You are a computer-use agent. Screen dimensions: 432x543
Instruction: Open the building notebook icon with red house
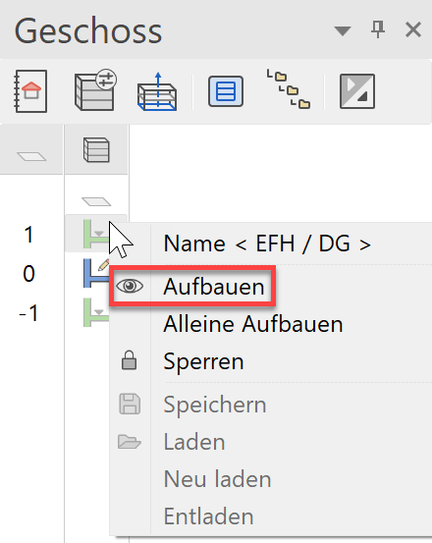pos(30,91)
